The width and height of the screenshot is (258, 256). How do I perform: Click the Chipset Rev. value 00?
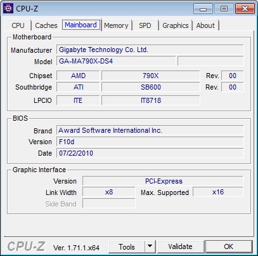[233, 76]
